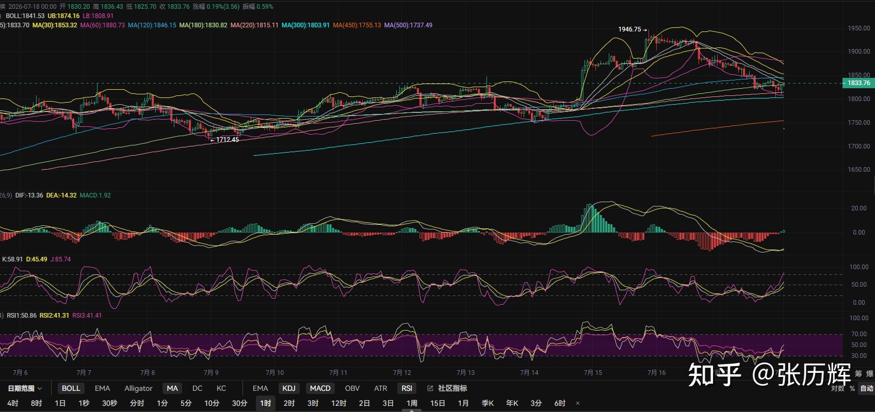Select the 30分 timeframe
This screenshot has width=875, height=412.
(x=239, y=403)
